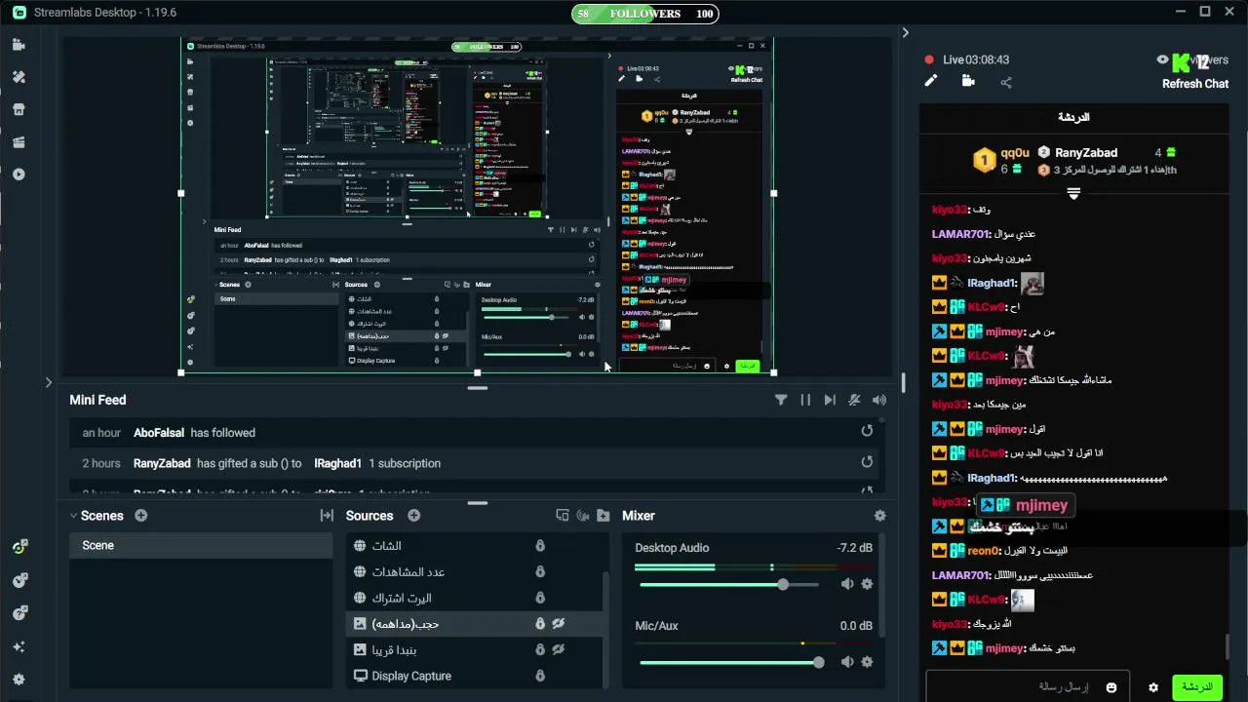Click AboFalsal name in Mini Feed
1248x702 pixels.
[159, 432]
